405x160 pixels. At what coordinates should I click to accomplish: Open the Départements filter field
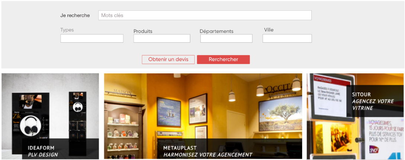[226, 39]
